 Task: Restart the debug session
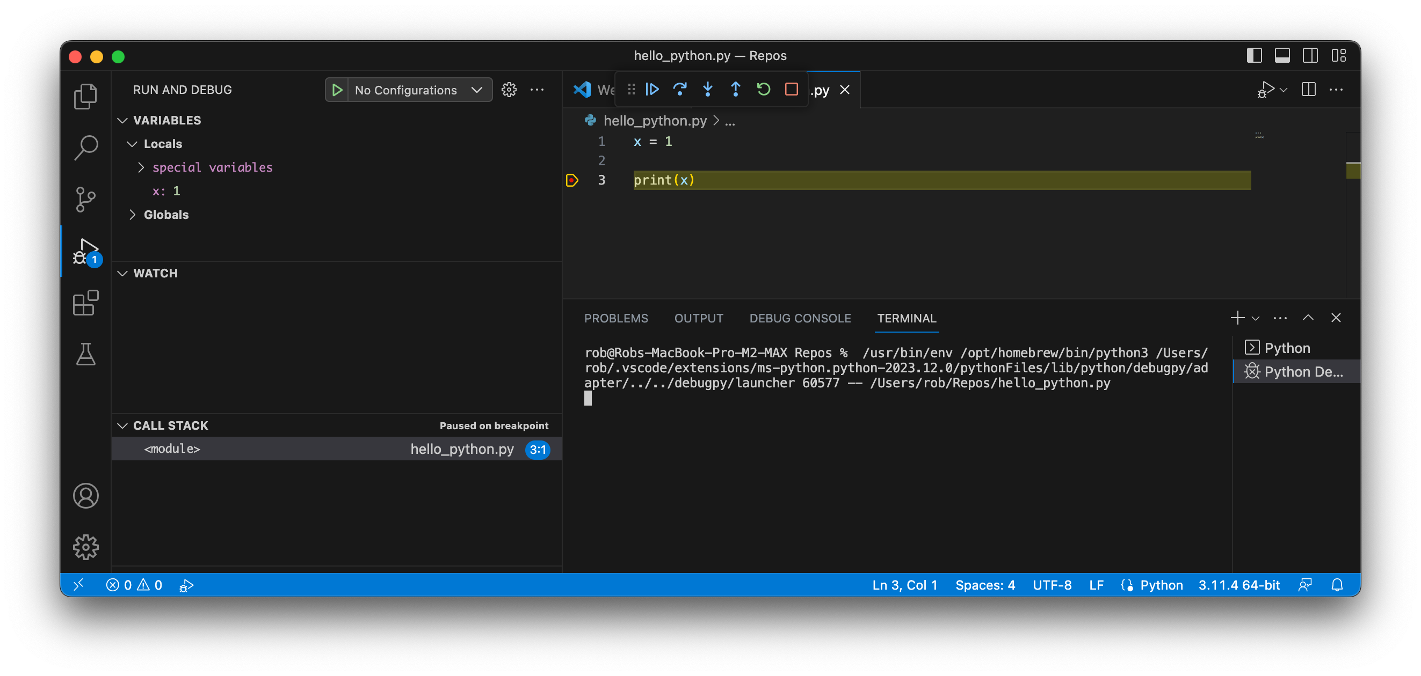point(764,89)
